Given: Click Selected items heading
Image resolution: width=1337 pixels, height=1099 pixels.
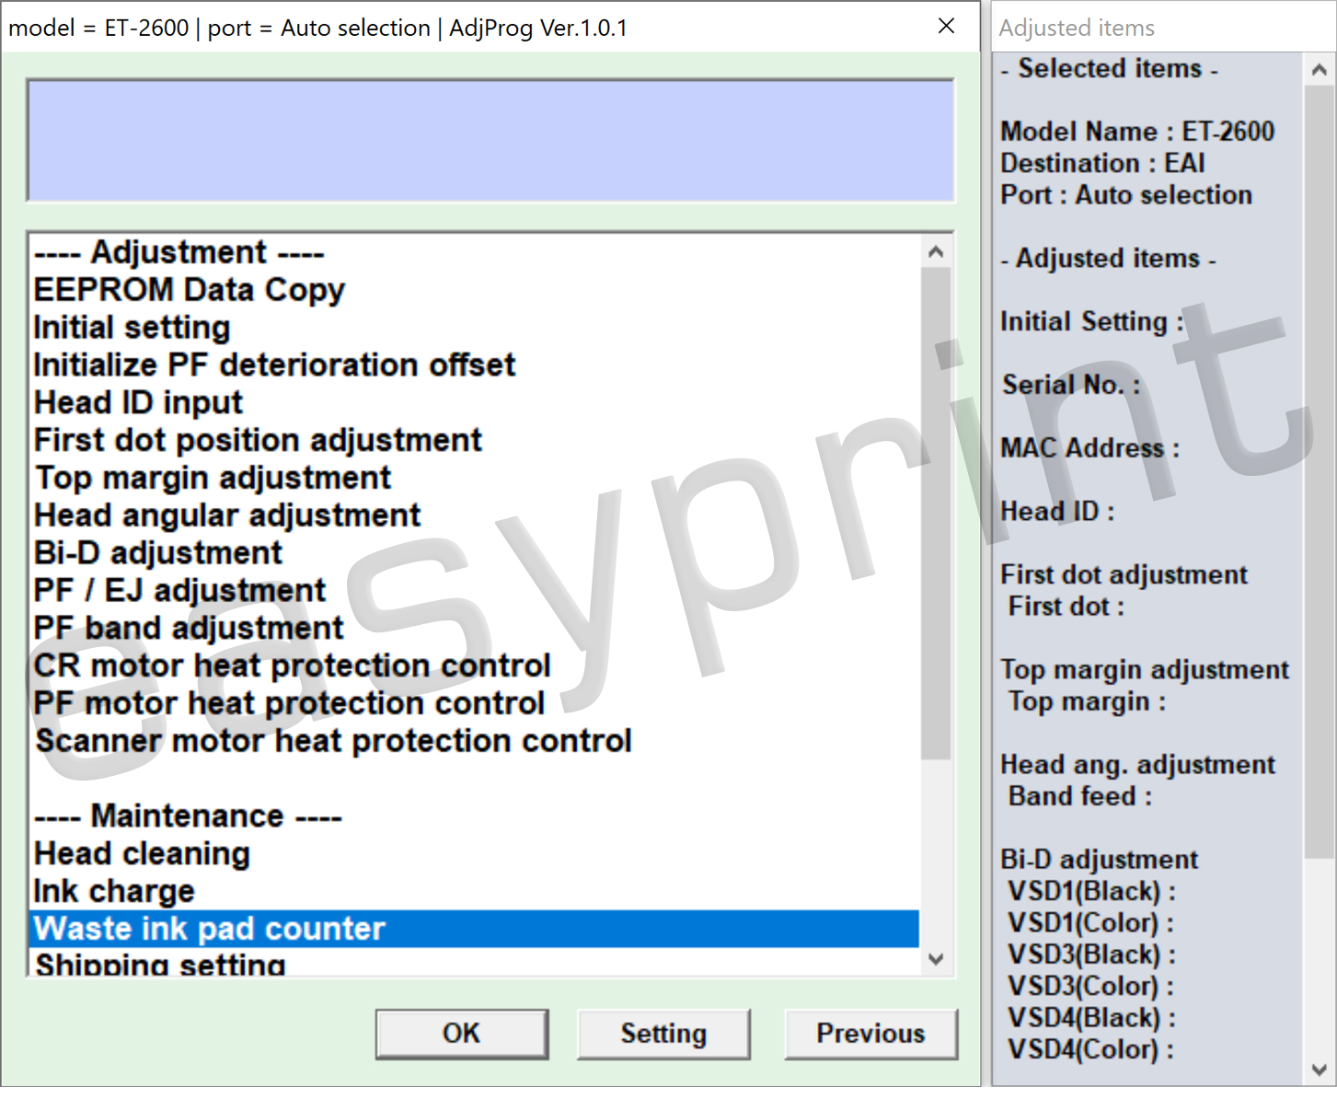Looking at the screenshot, I should [x=1110, y=69].
